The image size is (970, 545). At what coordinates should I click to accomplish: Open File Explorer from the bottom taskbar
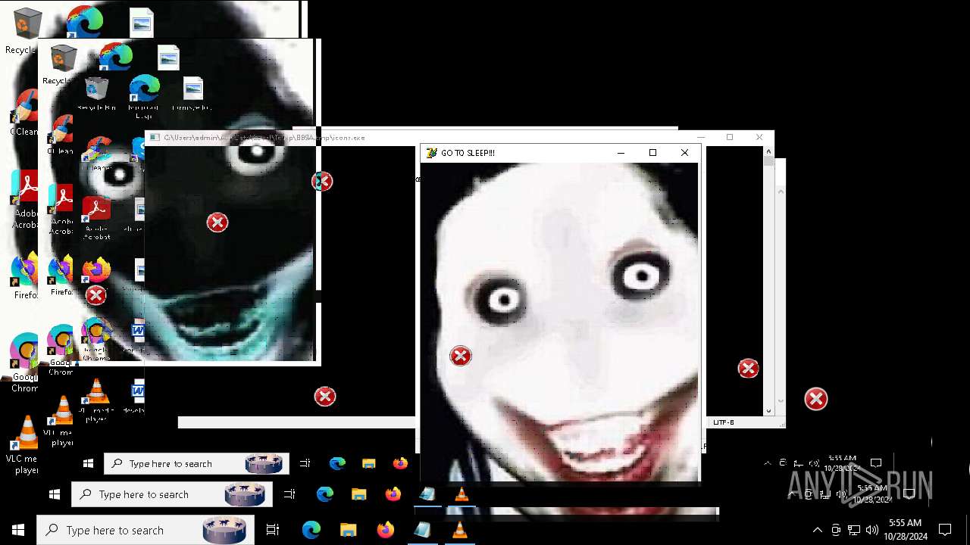coord(348,530)
